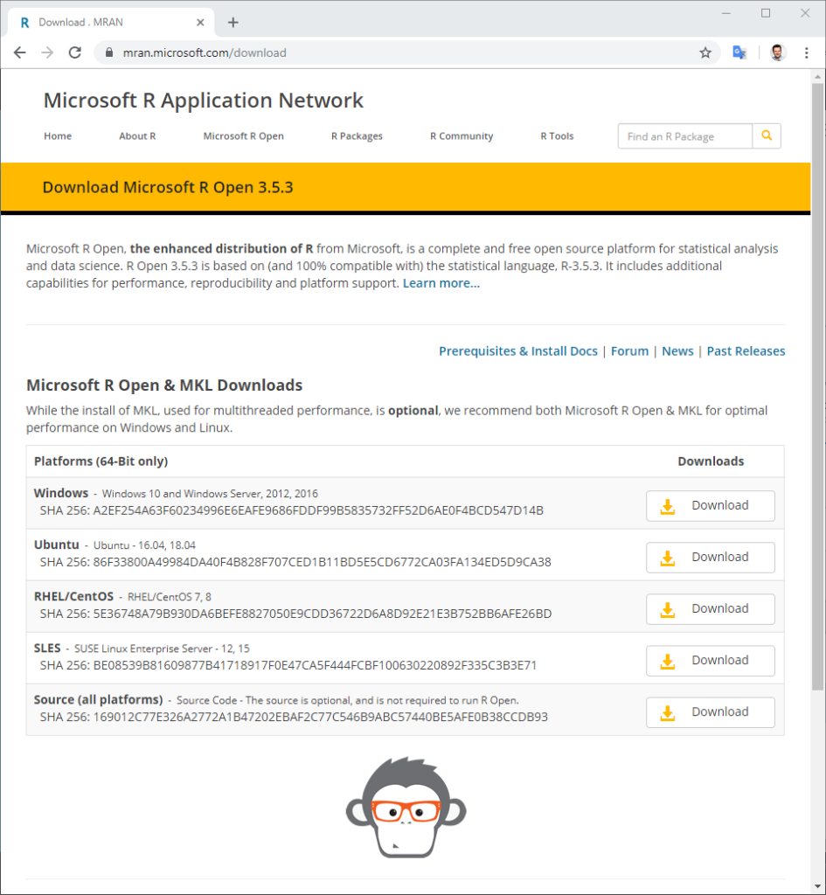Click the SLES SHA 256 hash text
826x895 pixels.
(288, 665)
